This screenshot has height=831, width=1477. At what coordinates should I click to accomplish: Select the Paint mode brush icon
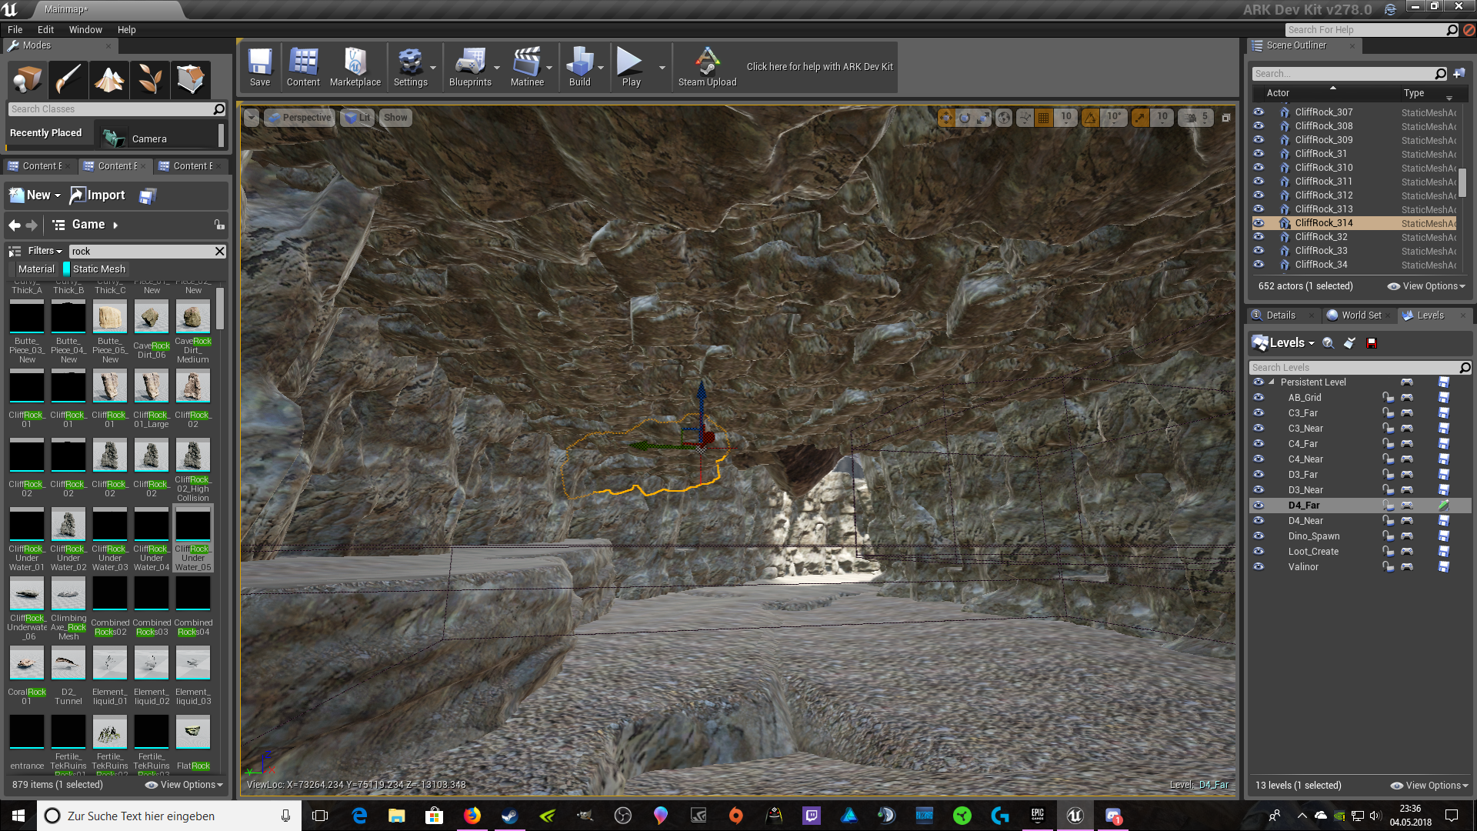pyautogui.click(x=68, y=79)
